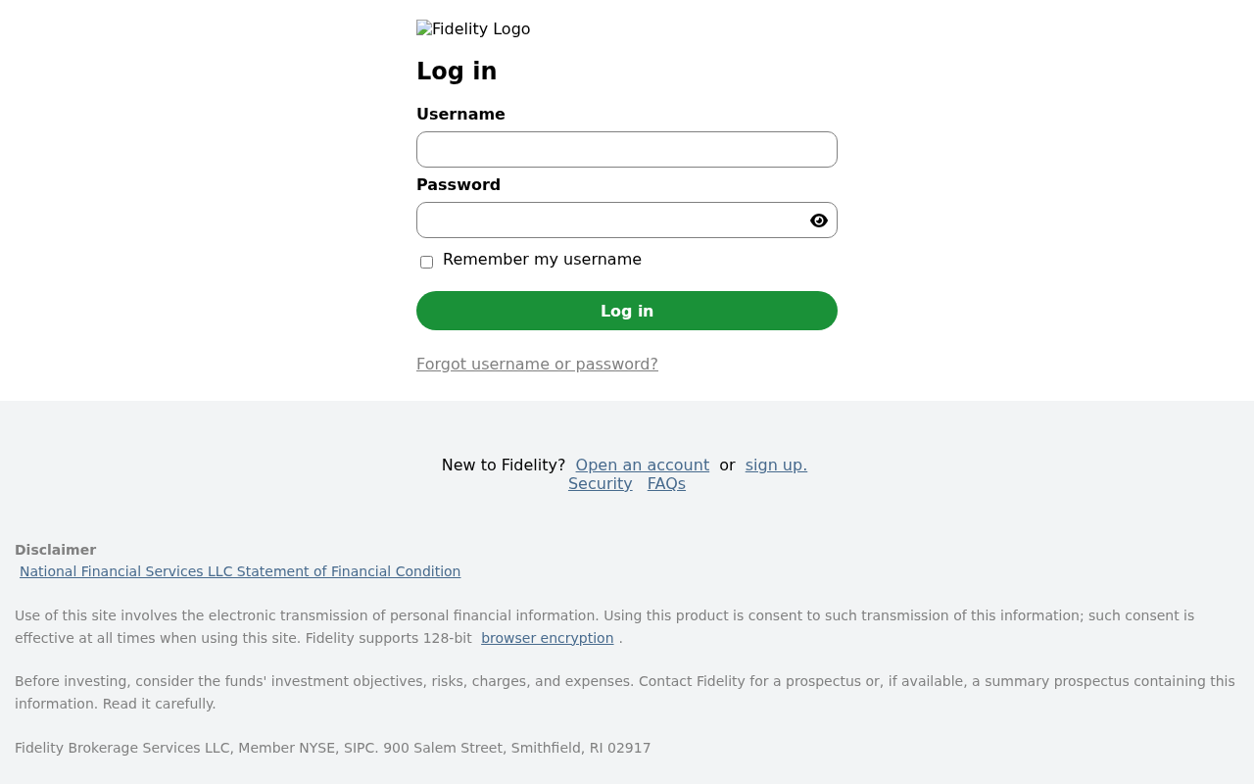Focus the Username input field
Screen dimensions: 1254x784
coord(627,150)
